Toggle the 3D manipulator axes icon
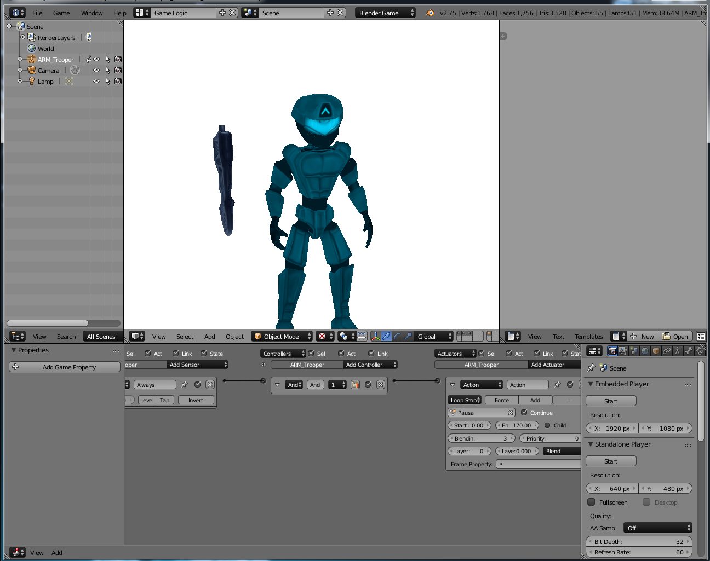Image resolution: width=710 pixels, height=561 pixels. (376, 336)
